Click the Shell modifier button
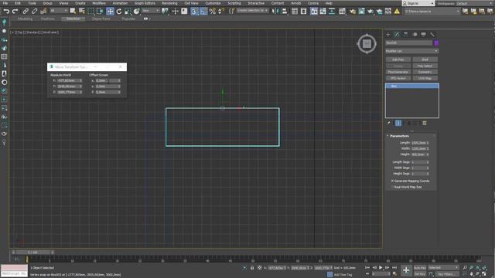The height and width of the screenshot is (278, 495). tap(425, 59)
